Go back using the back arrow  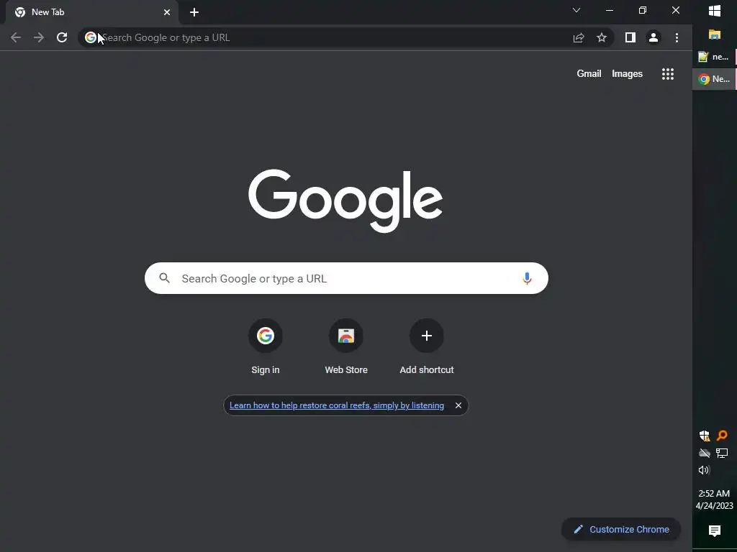[16, 37]
